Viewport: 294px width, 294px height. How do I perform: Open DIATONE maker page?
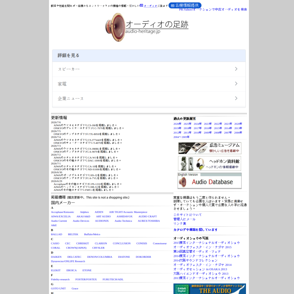pos(124,257)
